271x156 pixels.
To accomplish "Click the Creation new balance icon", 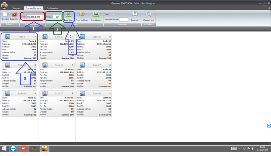I will click(5, 15).
